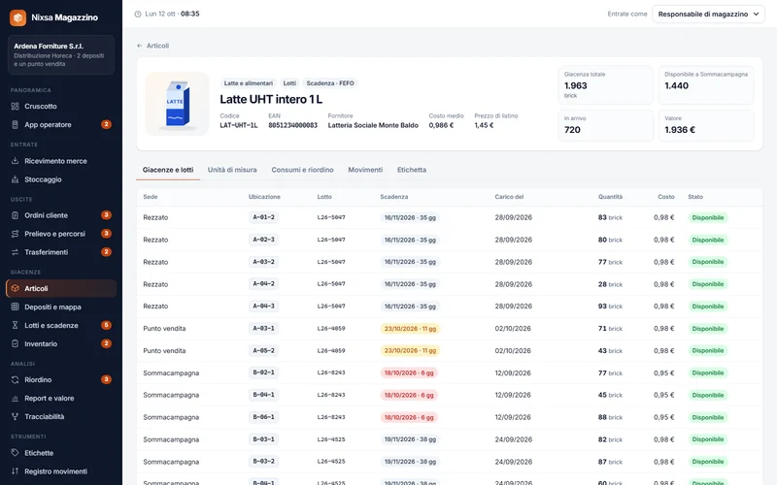Viewport: 777px width, 485px height.
Task: Open the Etichetta tab
Action: point(411,170)
